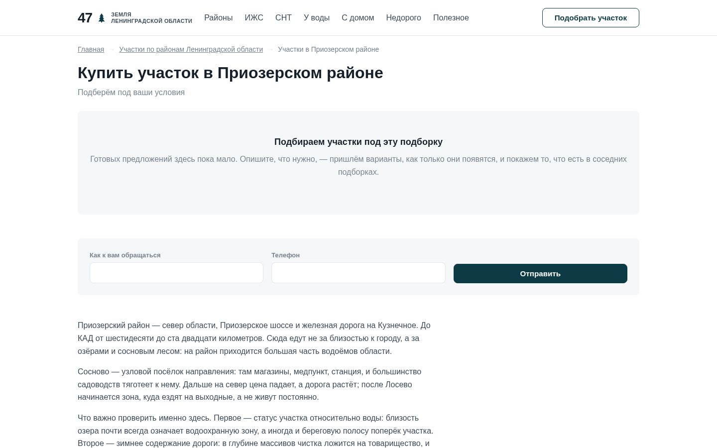Click the heading Купить участок в Приозерском районе
Image resolution: width=717 pixels, height=448 pixels.
(x=231, y=73)
